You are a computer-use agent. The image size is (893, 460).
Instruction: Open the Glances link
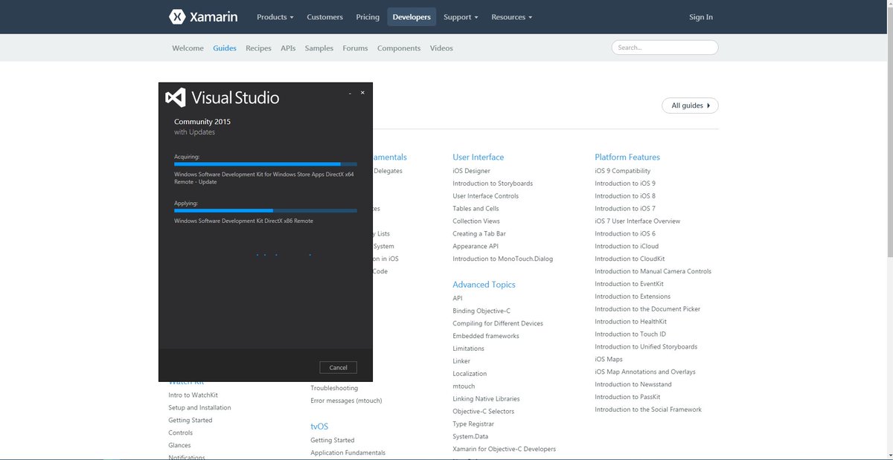pyautogui.click(x=179, y=445)
